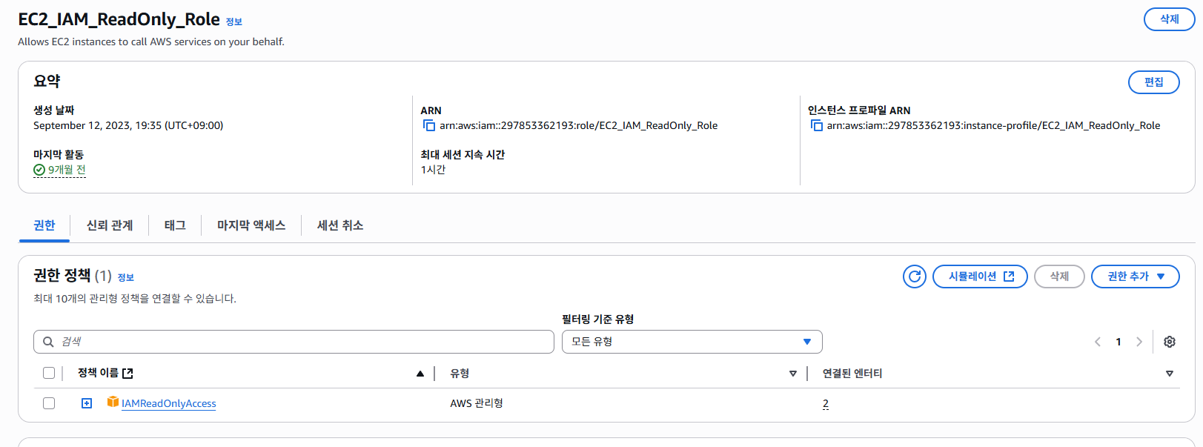
Task: Click the creation date September 12, 2023
Action: point(128,125)
